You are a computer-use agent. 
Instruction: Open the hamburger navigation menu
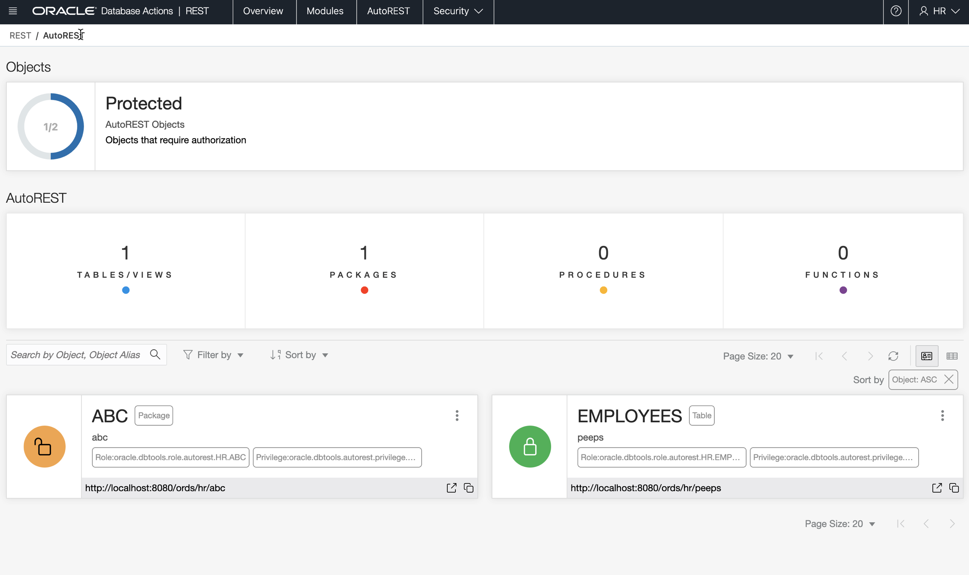pyautogui.click(x=13, y=11)
